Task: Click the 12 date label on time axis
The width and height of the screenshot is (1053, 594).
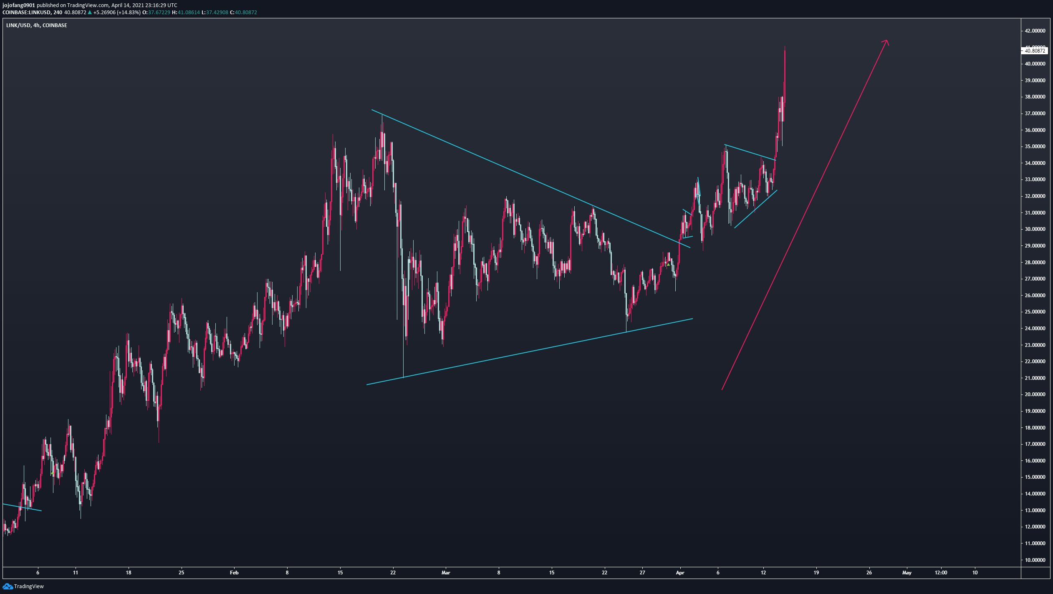Action: tap(763, 573)
